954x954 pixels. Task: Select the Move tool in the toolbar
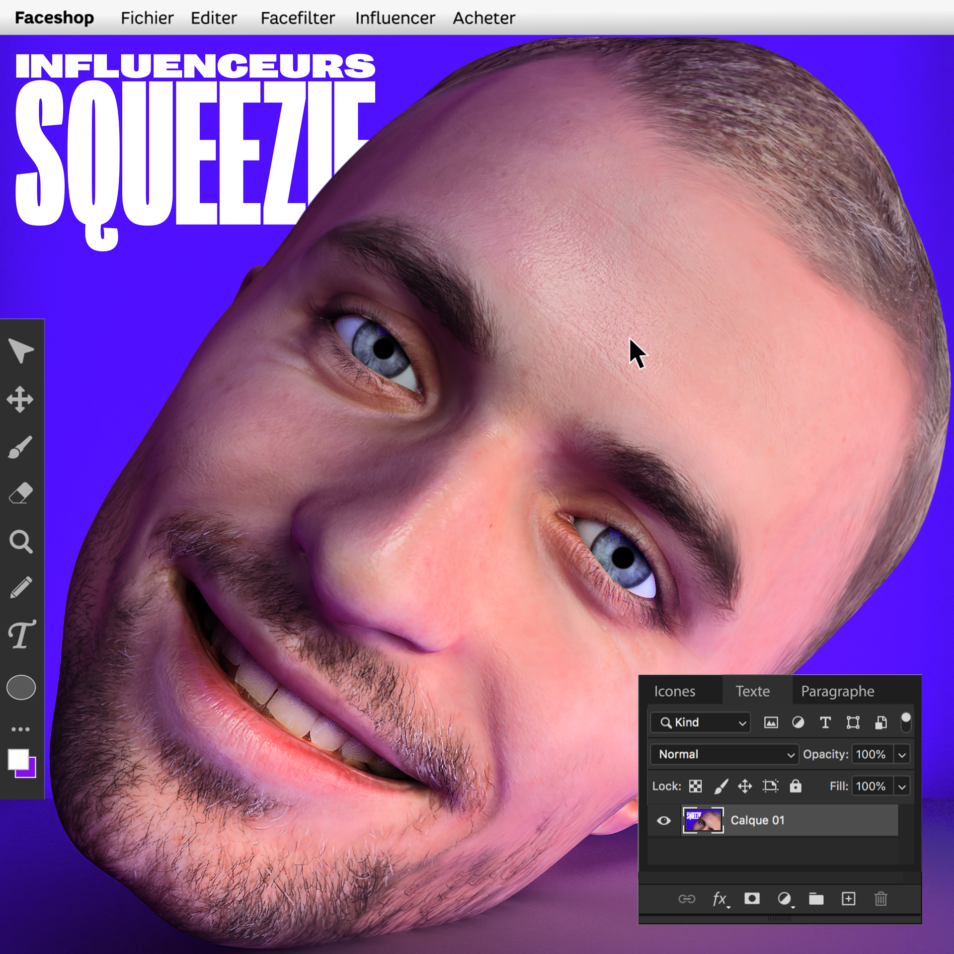[x=20, y=399]
